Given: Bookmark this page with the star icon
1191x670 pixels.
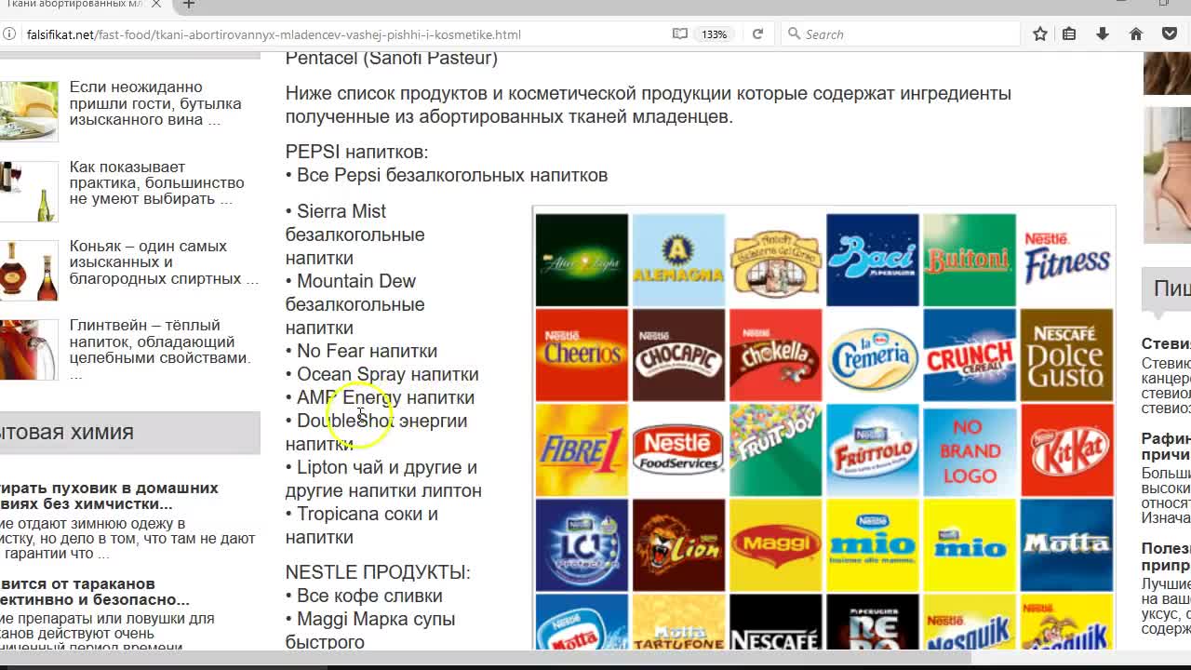Looking at the screenshot, I should point(1040,34).
